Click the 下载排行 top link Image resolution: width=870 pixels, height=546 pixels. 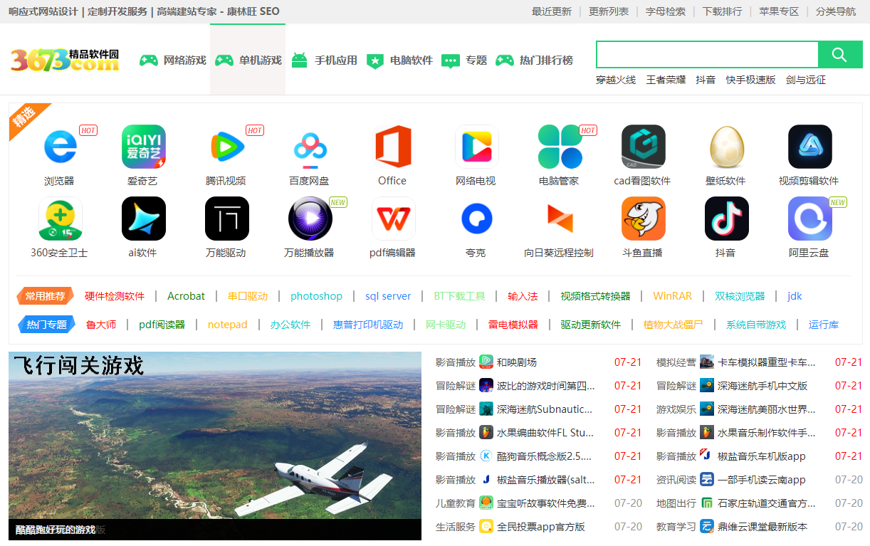point(722,11)
